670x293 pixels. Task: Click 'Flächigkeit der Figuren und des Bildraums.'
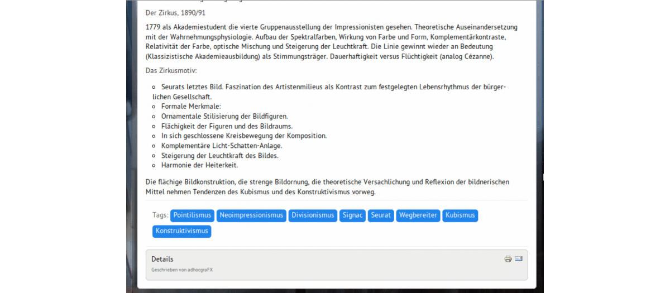tap(227, 126)
